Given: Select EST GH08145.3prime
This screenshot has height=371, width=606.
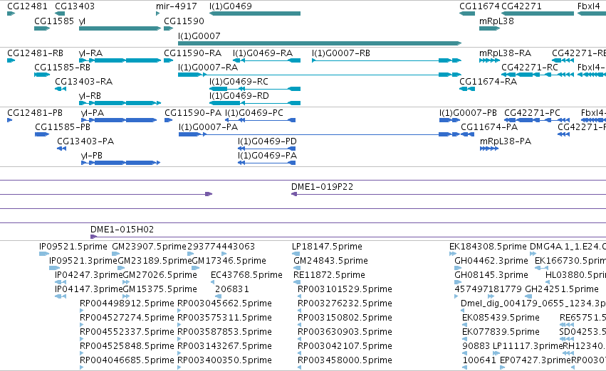Looking at the screenshot, I should click(x=491, y=275).
